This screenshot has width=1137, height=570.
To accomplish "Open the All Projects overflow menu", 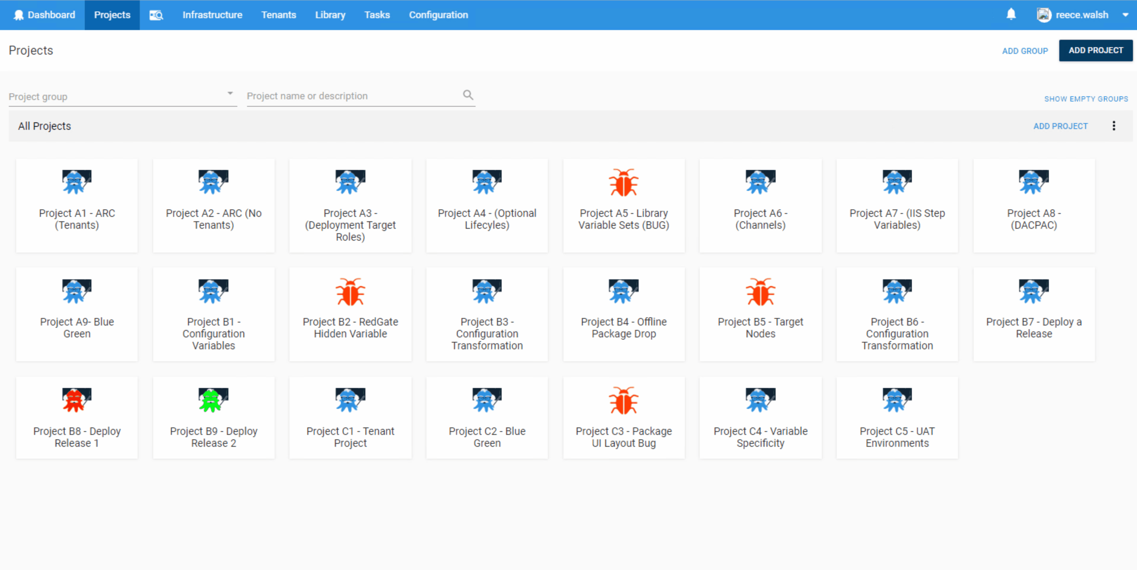I will click(1114, 126).
